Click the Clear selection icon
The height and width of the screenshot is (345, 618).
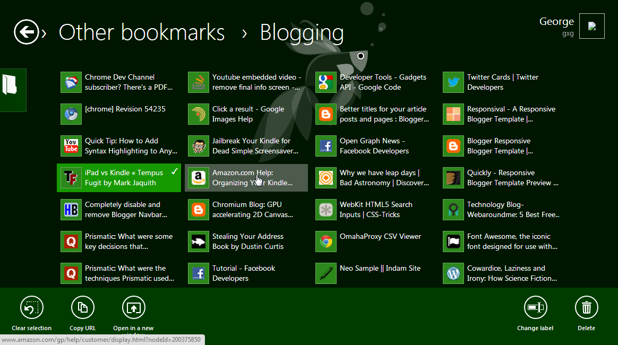point(32,308)
